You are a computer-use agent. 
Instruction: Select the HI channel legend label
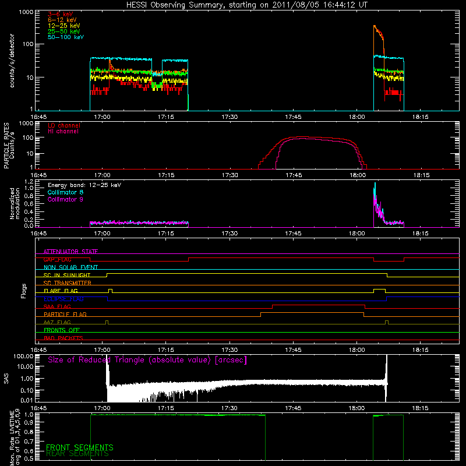63,132
